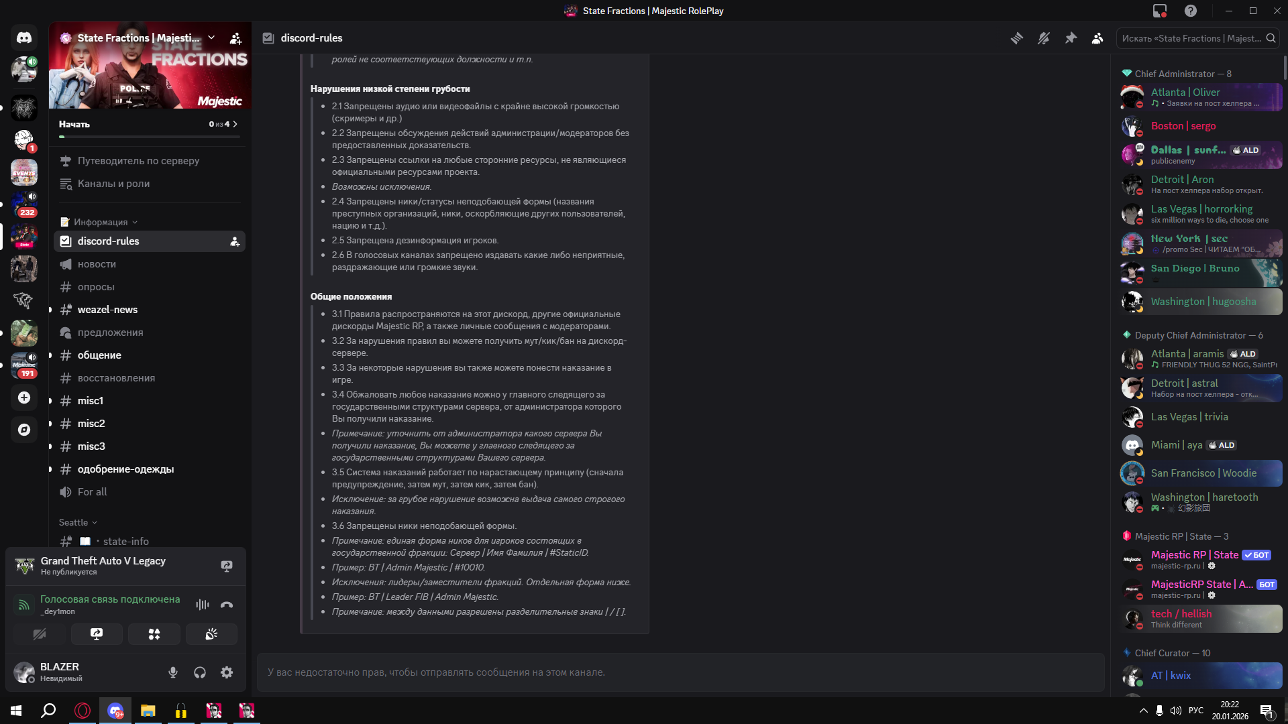Click invite people icon beside server name
Viewport: 1288px width, 724px height.
coord(235,38)
